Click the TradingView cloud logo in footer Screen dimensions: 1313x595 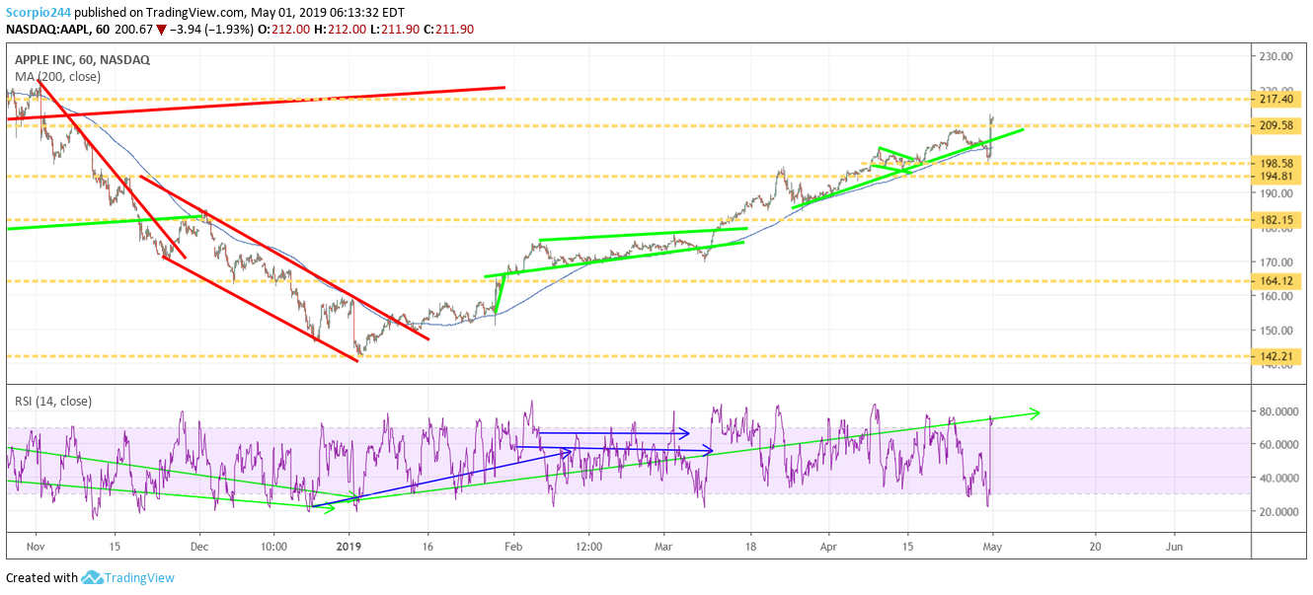tap(93, 577)
